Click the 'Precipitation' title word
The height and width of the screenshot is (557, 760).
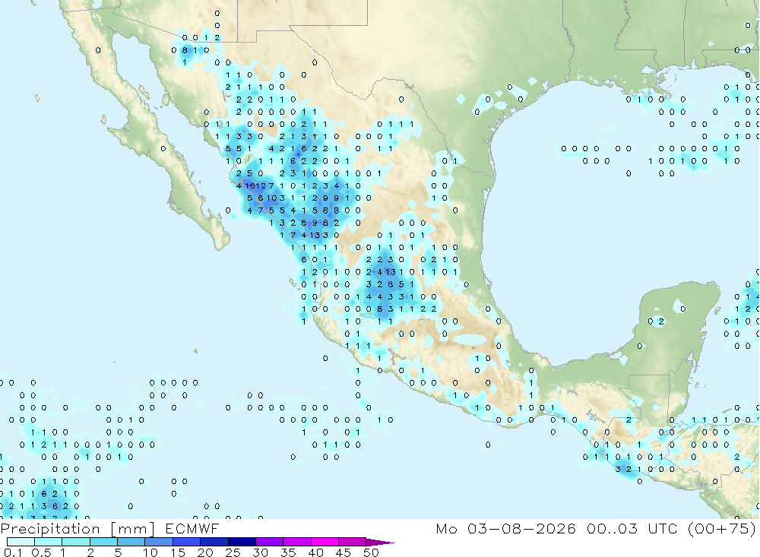click(x=50, y=529)
